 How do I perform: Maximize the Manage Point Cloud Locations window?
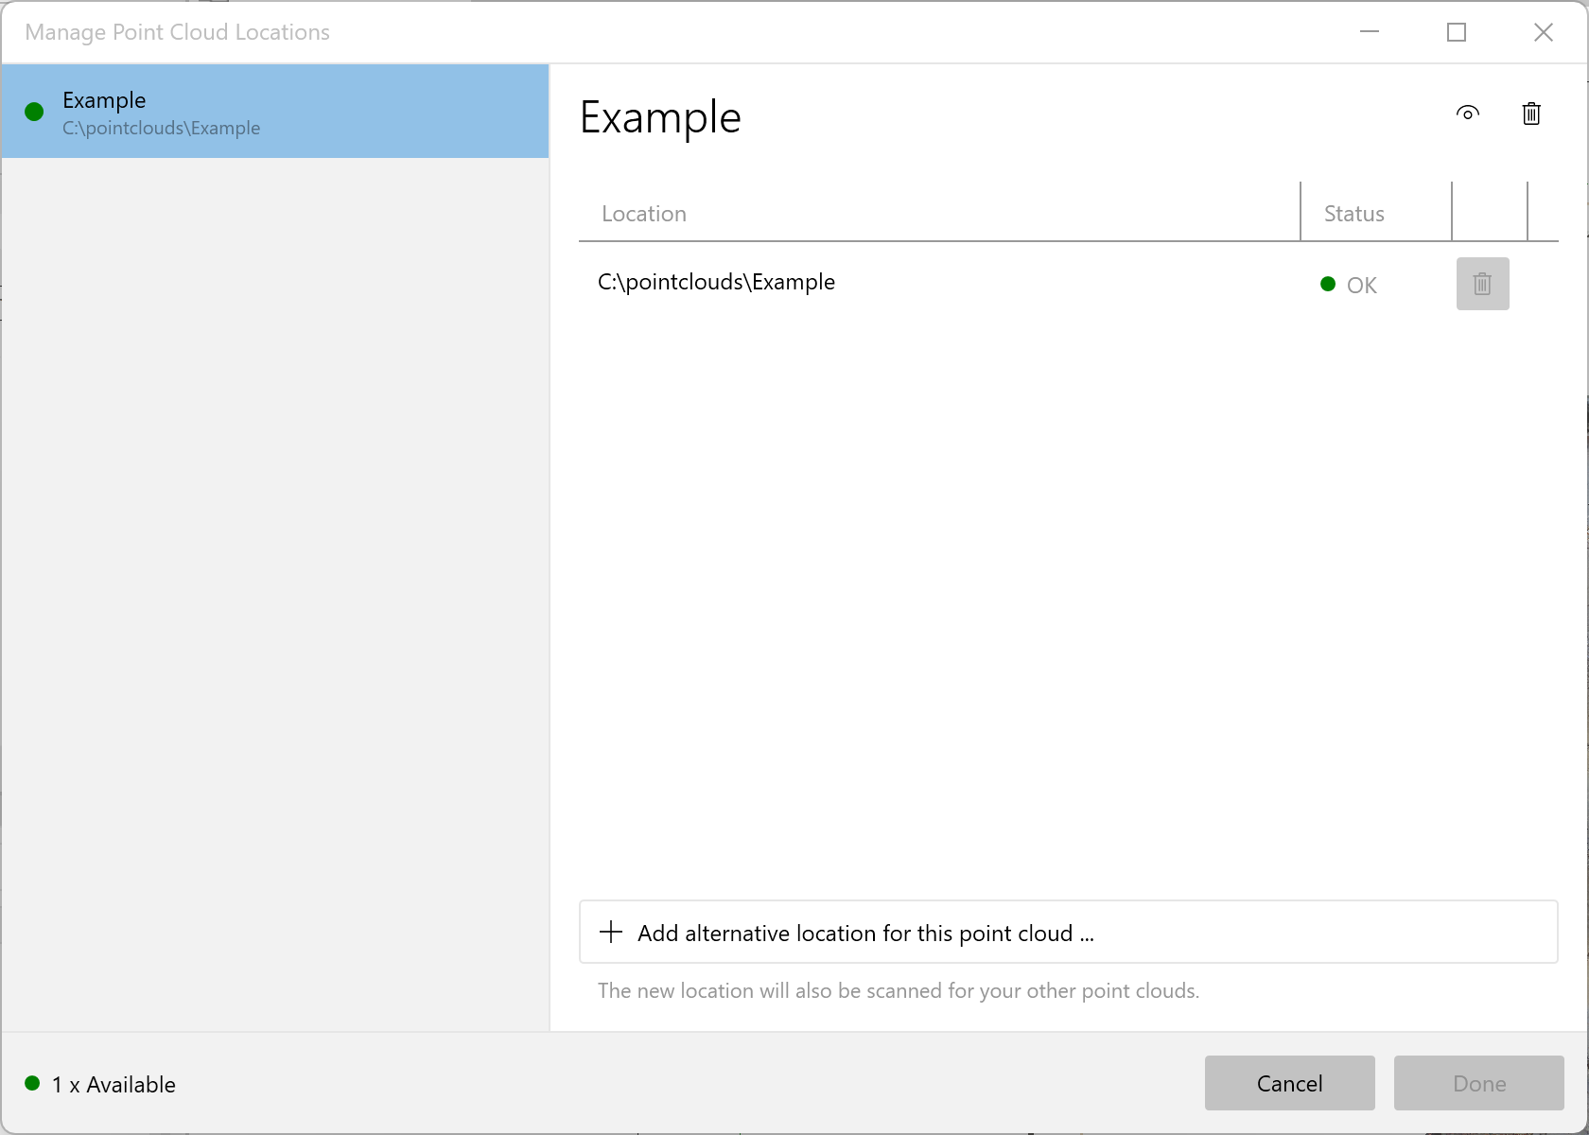pyautogui.click(x=1457, y=32)
